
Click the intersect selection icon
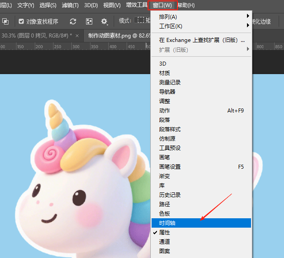click(x=5, y=21)
